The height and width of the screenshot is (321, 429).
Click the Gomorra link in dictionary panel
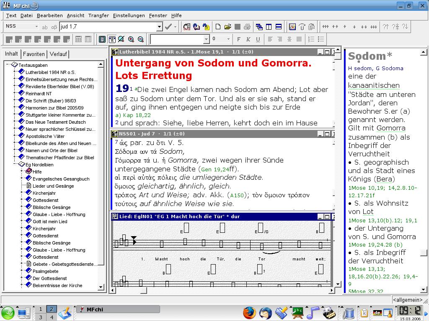pos(390,128)
